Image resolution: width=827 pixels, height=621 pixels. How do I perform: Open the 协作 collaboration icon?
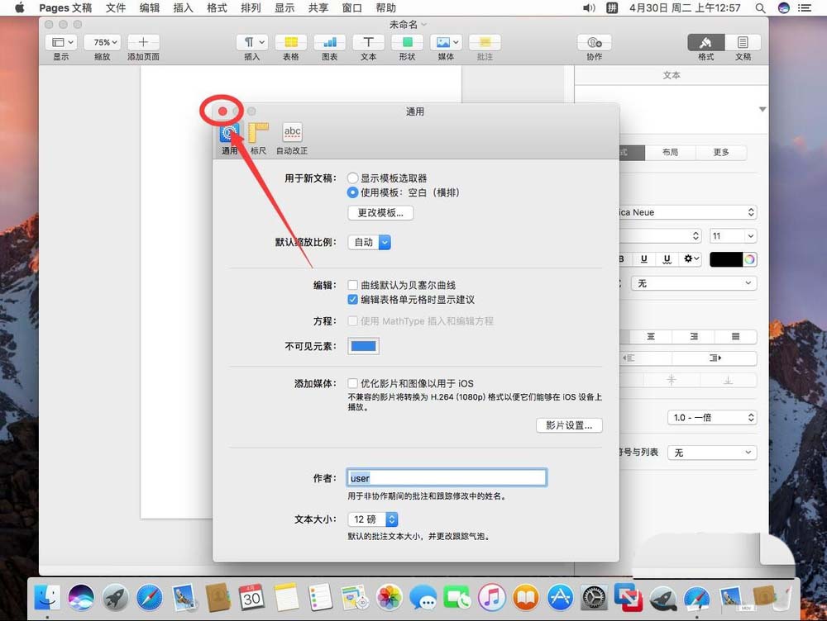tap(594, 42)
